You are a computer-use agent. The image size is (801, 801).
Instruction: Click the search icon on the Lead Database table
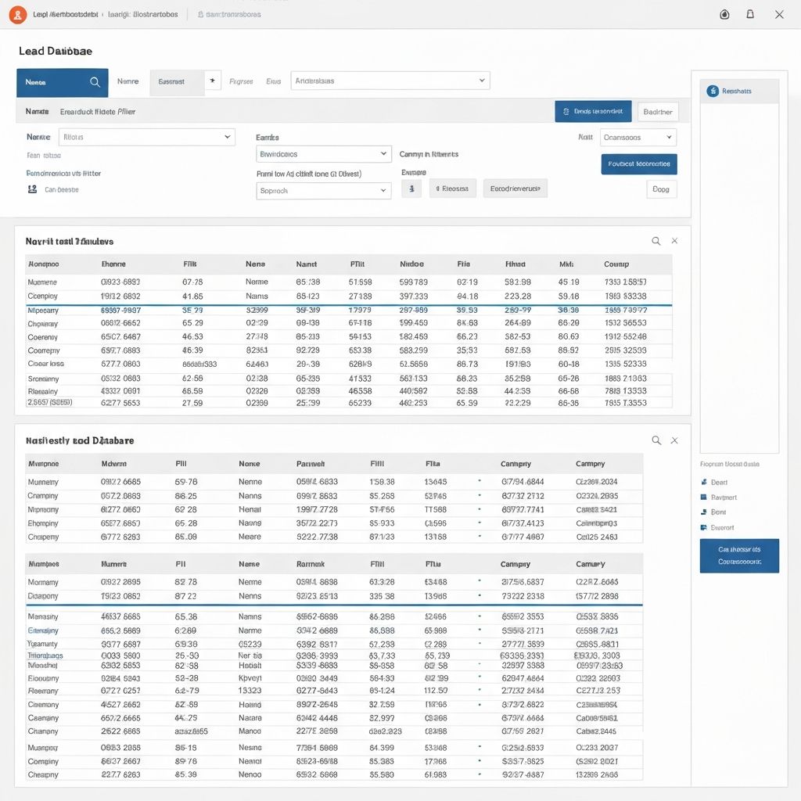[x=656, y=440]
